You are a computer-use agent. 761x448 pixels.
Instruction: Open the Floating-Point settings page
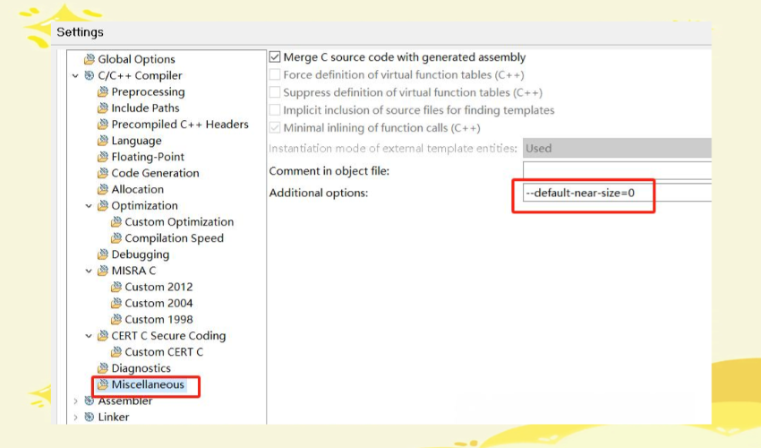[x=148, y=157]
